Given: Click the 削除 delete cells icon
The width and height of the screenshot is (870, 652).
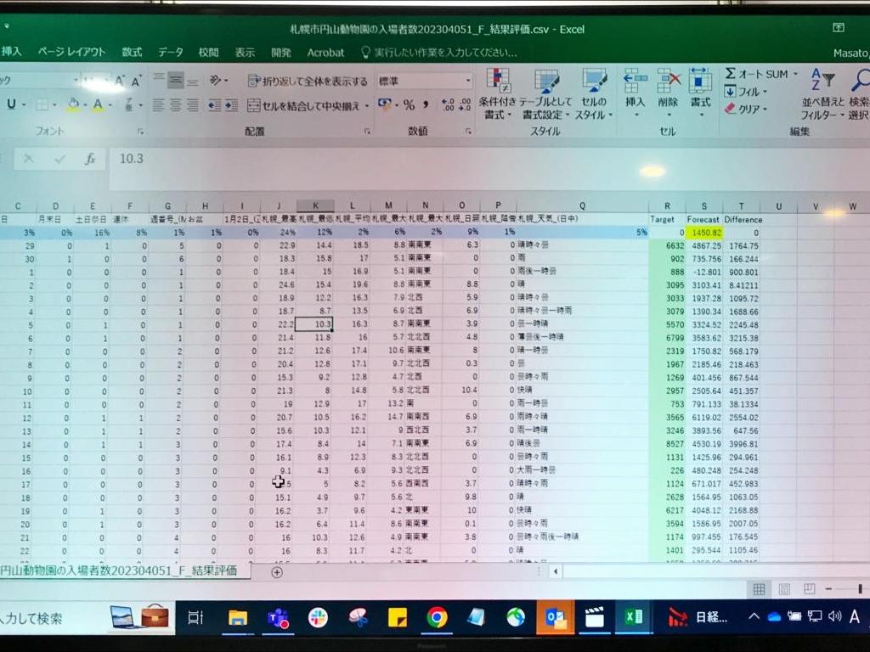Looking at the screenshot, I should coord(668,87).
